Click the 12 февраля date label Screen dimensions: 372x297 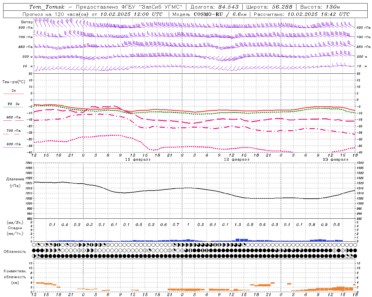(x=237, y=160)
